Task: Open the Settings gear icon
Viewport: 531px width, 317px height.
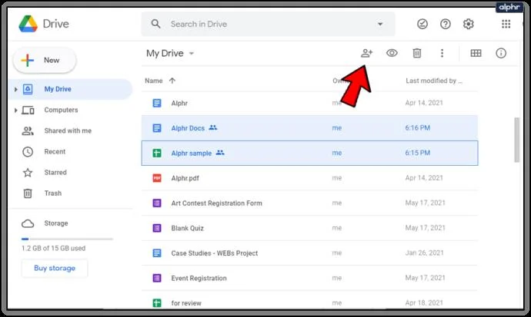Action: coord(469,24)
